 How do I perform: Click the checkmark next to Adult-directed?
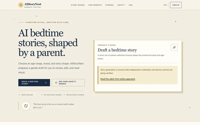point(19,95)
